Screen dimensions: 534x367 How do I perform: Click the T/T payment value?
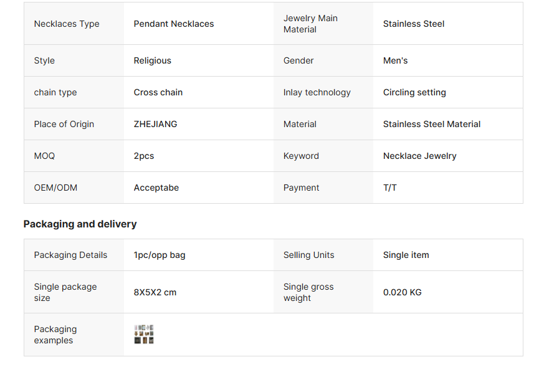coord(390,188)
